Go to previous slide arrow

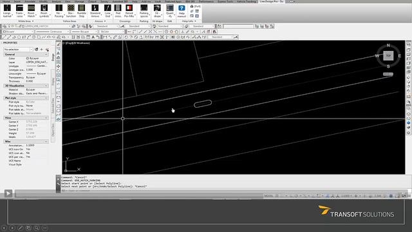tap(4, 227)
